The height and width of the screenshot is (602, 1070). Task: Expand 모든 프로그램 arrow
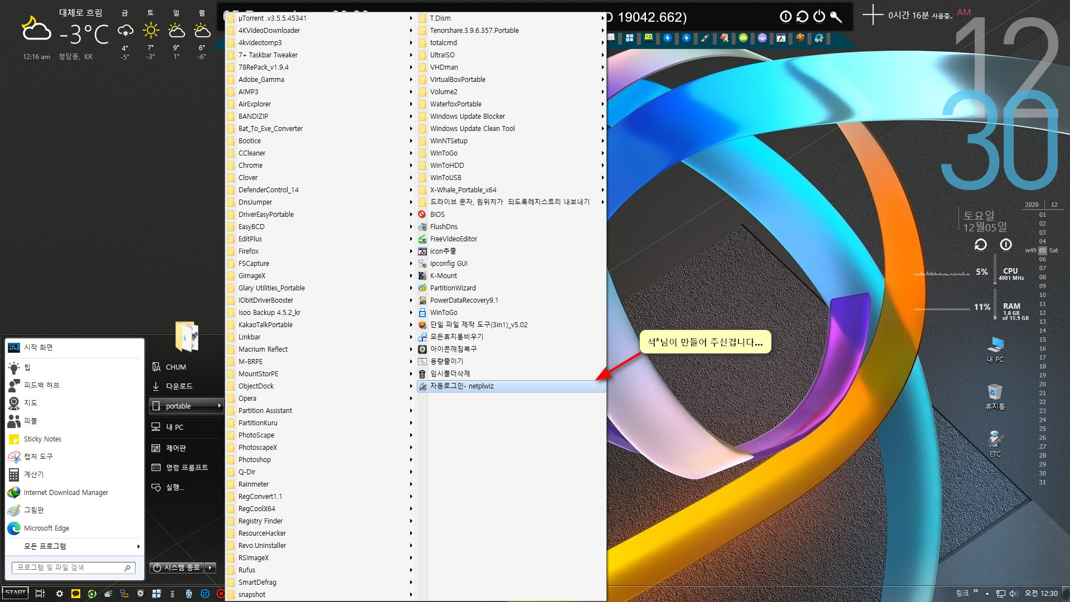pyautogui.click(x=138, y=547)
